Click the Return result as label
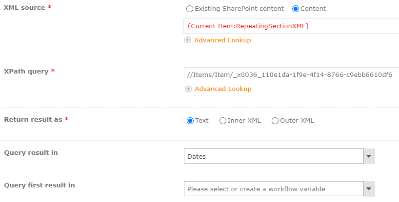This screenshot has height=202, width=399. tap(33, 119)
